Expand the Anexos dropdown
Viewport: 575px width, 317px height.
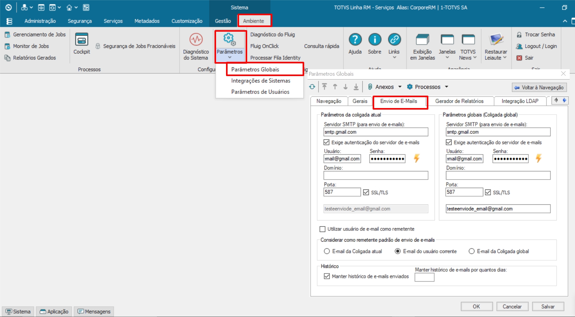pos(400,87)
